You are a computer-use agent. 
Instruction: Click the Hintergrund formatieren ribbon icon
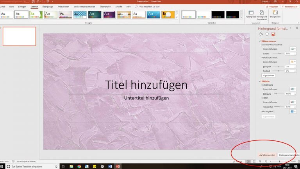(x=262, y=13)
